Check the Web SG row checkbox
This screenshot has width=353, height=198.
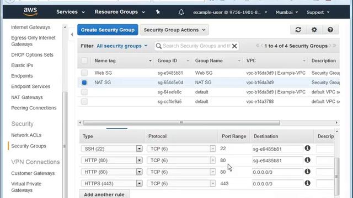point(84,73)
